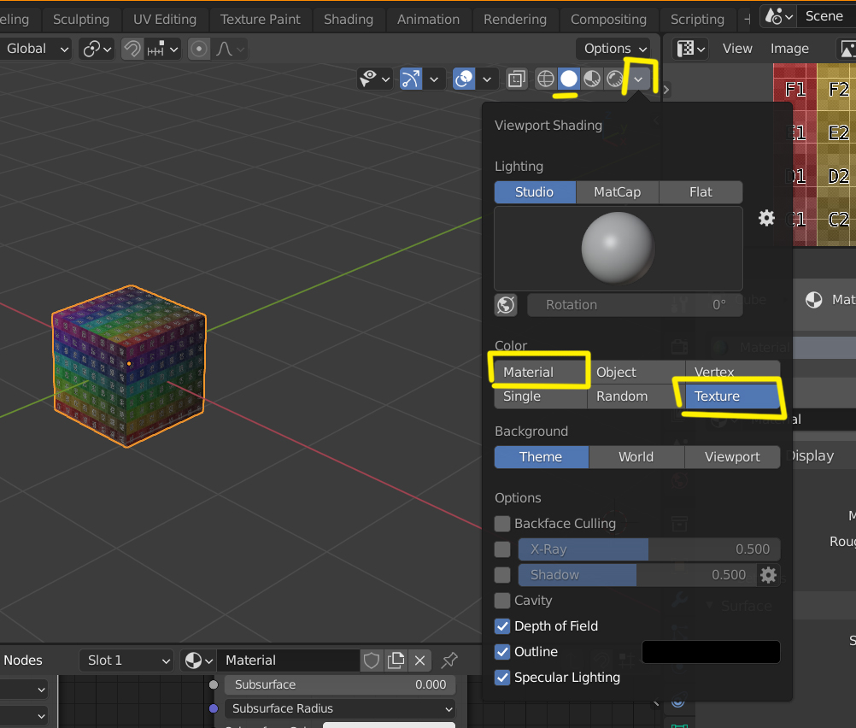The image size is (856, 728).
Task: Switch to Wireframe viewport shading
Action: [545, 79]
